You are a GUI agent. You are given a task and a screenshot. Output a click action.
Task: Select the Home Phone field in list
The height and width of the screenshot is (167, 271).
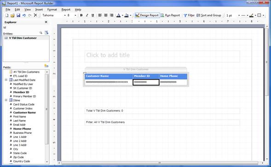point(22,129)
